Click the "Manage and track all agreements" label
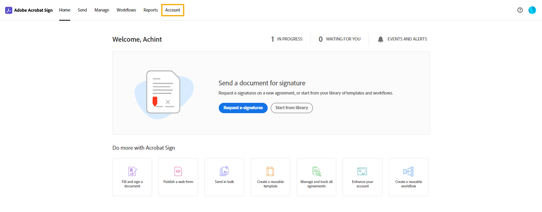Screen dimensions: 542x212 [316, 184]
